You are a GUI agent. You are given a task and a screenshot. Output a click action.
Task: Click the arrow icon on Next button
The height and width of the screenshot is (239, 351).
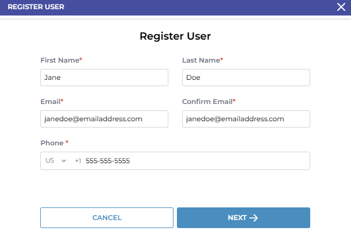pyautogui.click(x=254, y=218)
